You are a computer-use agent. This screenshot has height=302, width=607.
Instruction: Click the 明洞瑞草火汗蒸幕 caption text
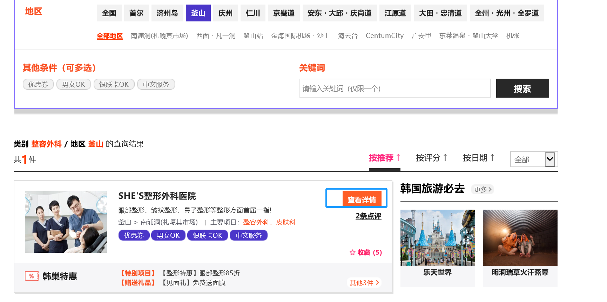point(520,273)
